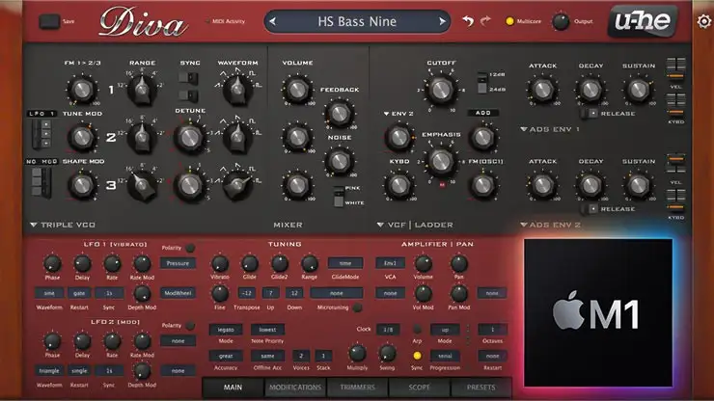Toggle the Microtuning button
The width and height of the screenshot is (714, 401).
[x=358, y=308]
